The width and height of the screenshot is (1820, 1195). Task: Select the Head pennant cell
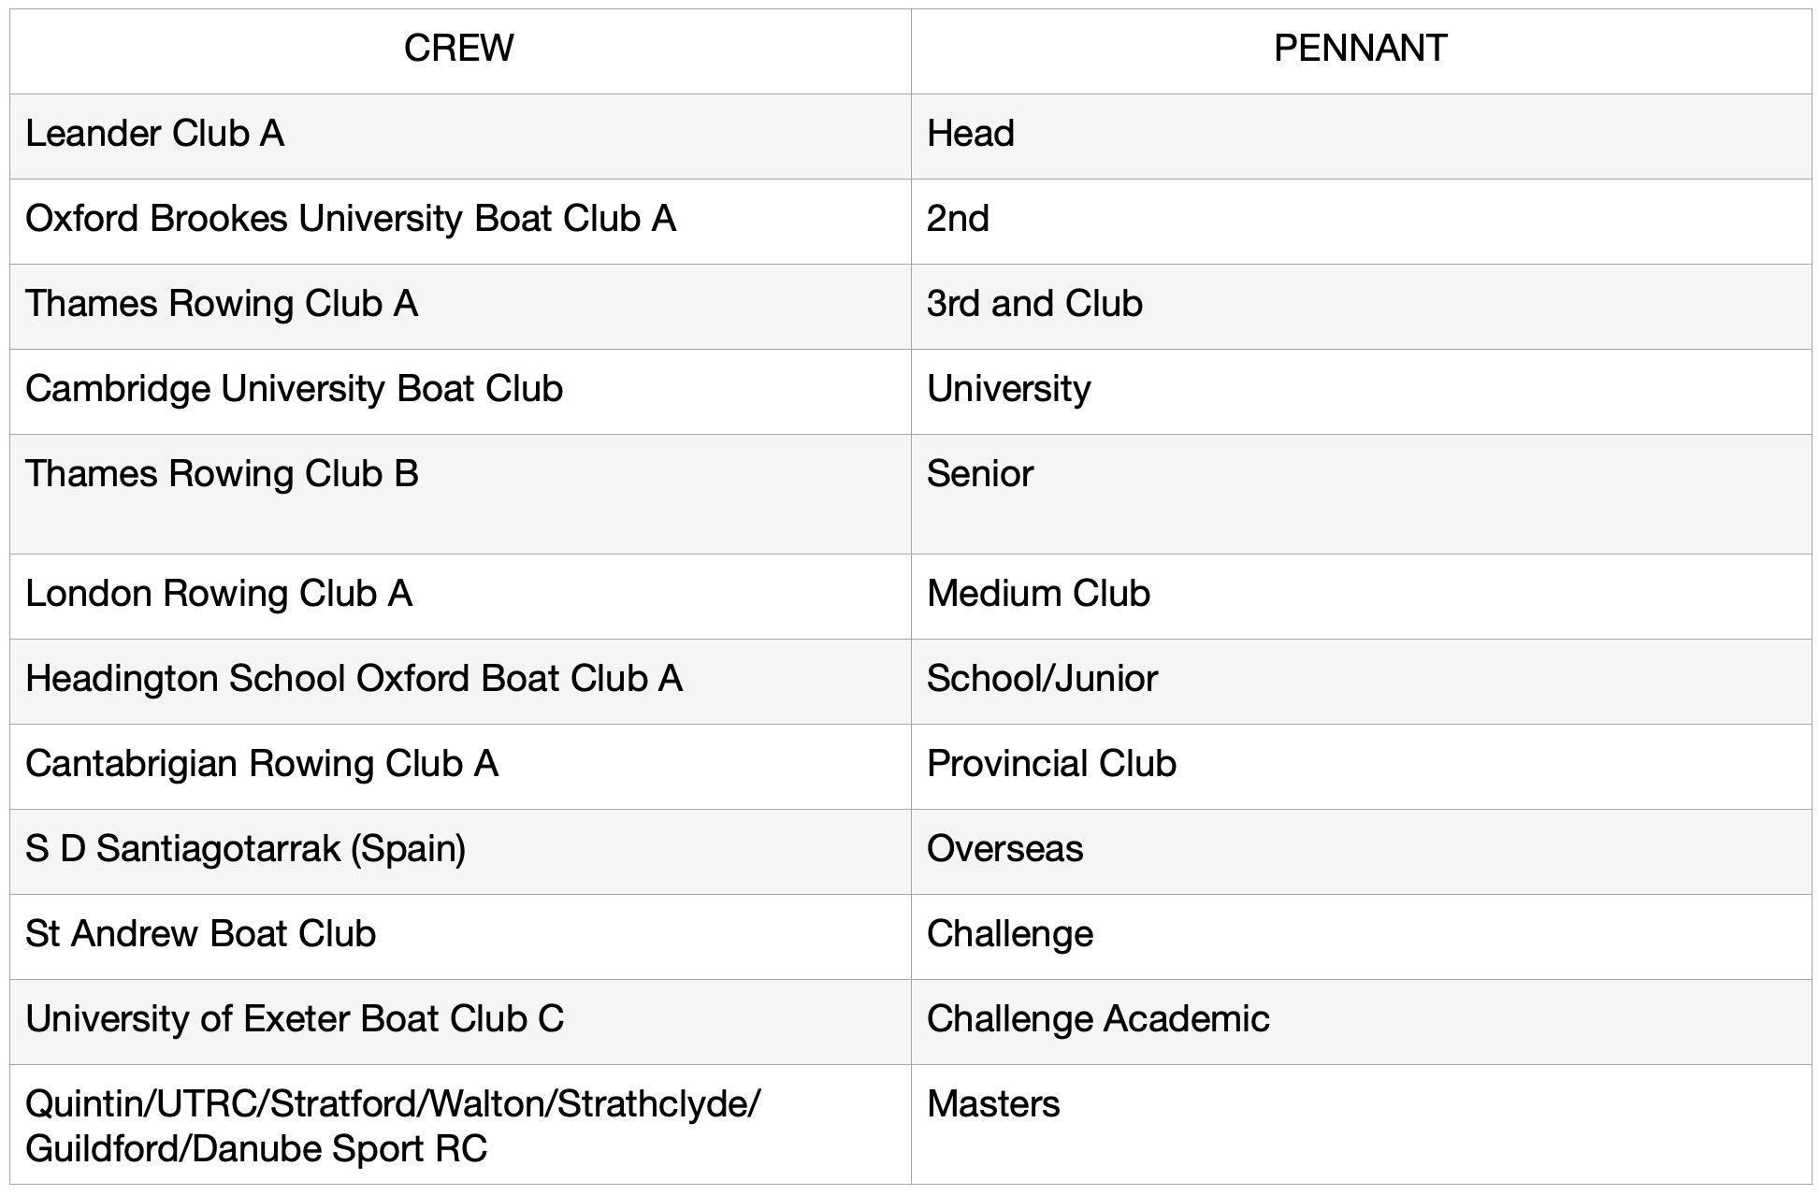(x=971, y=134)
